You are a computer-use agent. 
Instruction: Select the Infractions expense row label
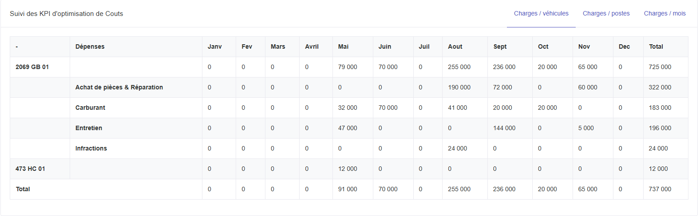click(91, 149)
